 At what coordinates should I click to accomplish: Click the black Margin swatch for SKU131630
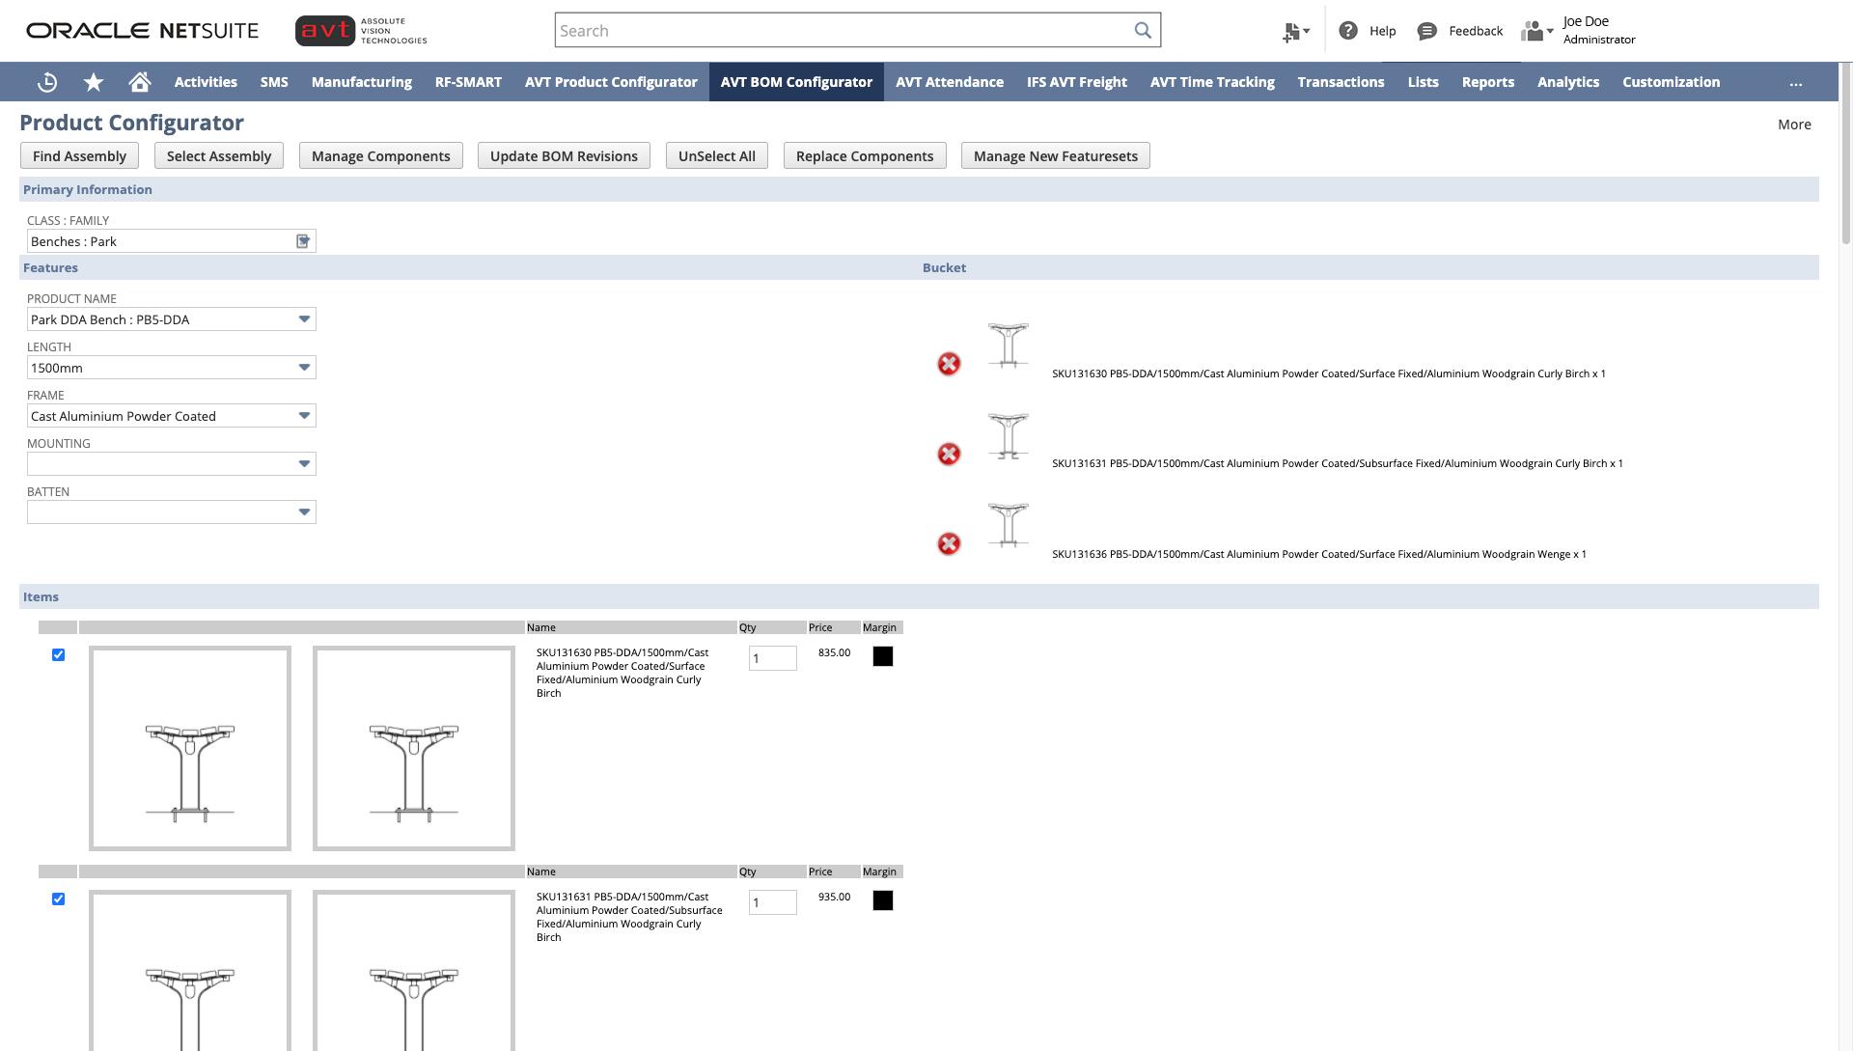point(882,657)
